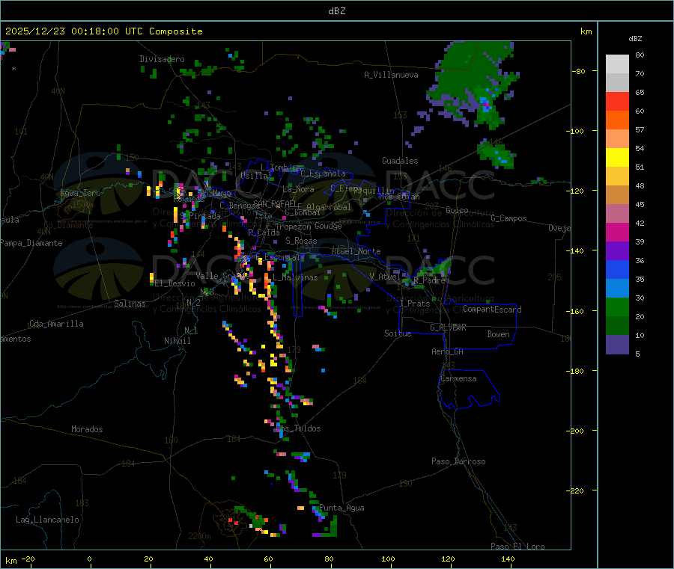The width and height of the screenshot is (674, 569).
Task: Click the Atuel_Norte map label
Action: [x=356, y=251]
